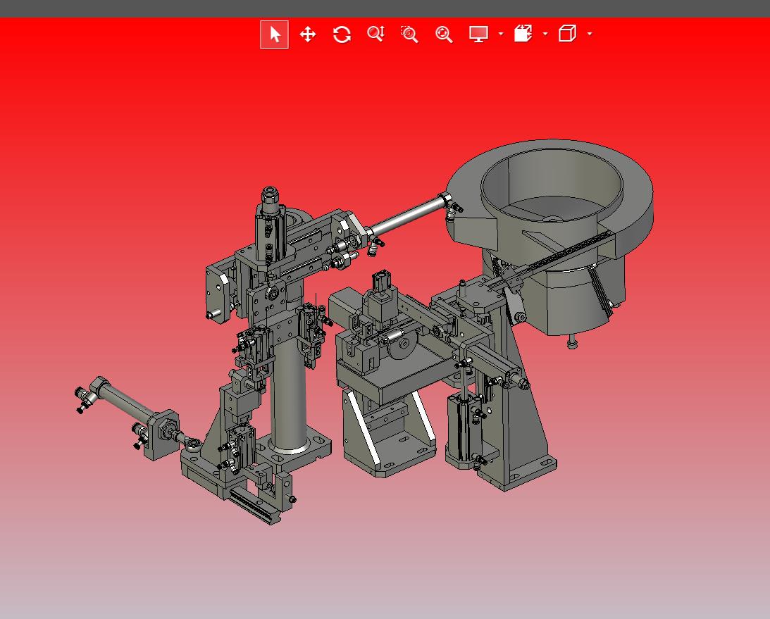Open the monitor display dropdown arrow
The image size is (770, 619).
(500, 34)
